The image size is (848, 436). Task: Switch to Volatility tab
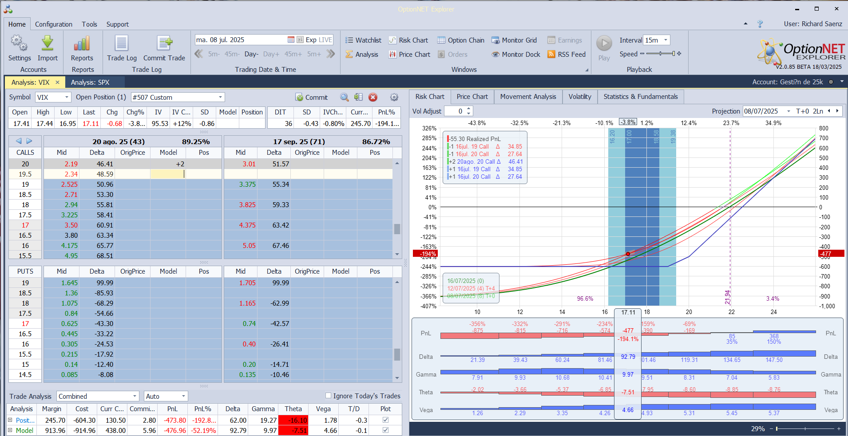[x=579, y=97]
